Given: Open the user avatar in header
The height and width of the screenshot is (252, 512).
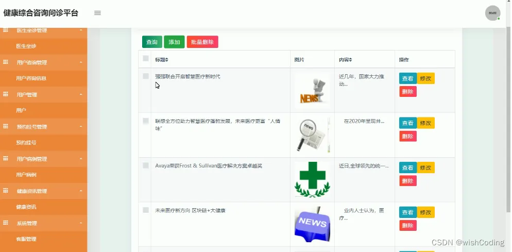Looking at the screenshot, I should point(492,13).
